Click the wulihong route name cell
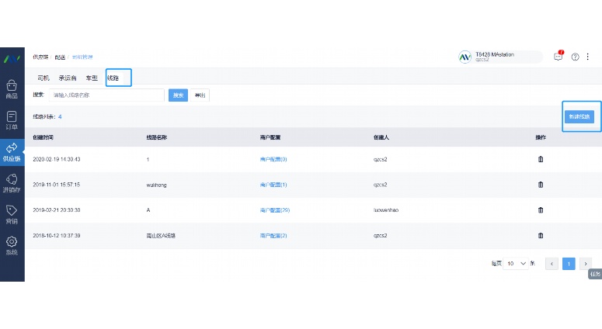The width and height of the screenshot is (602, 329). tap(157, 185)
